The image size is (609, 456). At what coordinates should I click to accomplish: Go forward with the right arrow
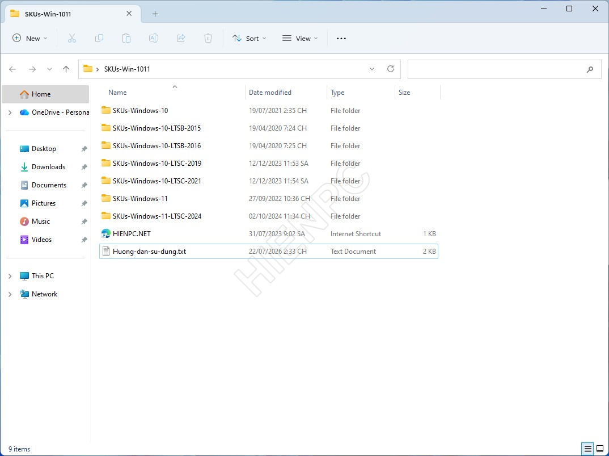click(x=32, y=69)
